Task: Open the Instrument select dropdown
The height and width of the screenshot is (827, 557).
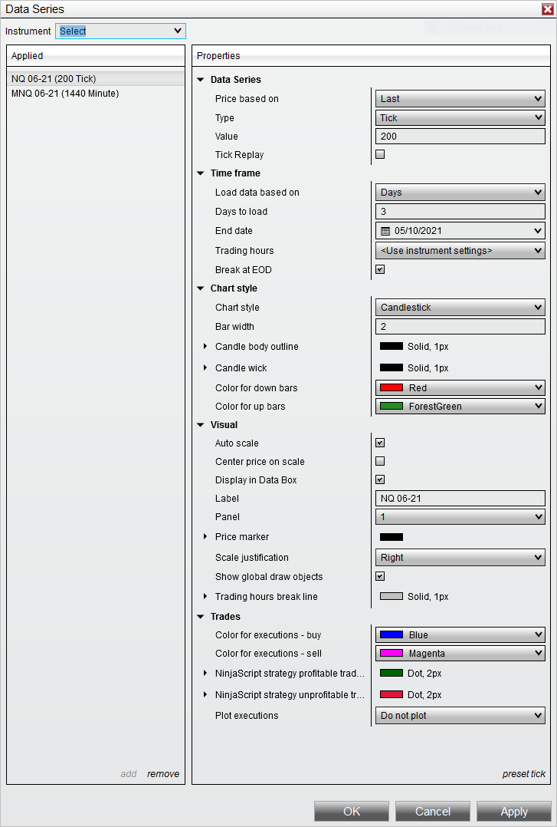Action: coord(121,31)
